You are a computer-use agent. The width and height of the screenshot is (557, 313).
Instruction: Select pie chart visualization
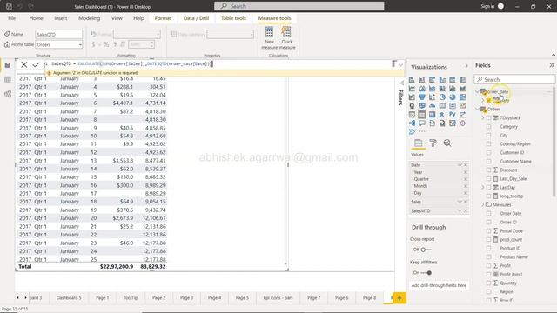(x=442, y=97)
